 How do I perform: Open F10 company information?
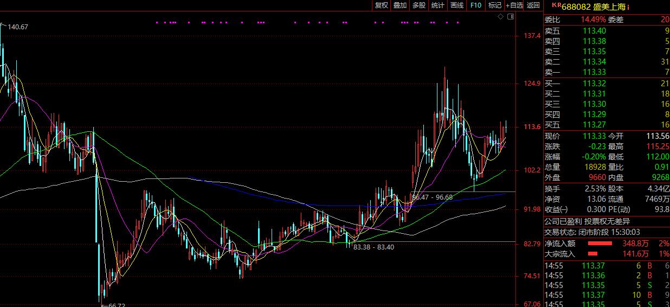tap(475, 5)
